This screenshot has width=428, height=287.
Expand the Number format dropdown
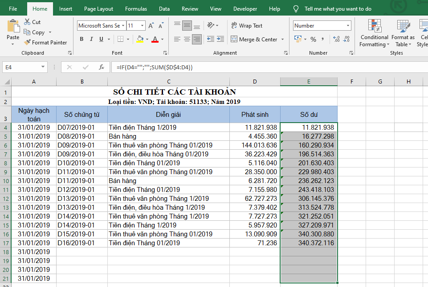pyautogui.click(x=347, y=26)
